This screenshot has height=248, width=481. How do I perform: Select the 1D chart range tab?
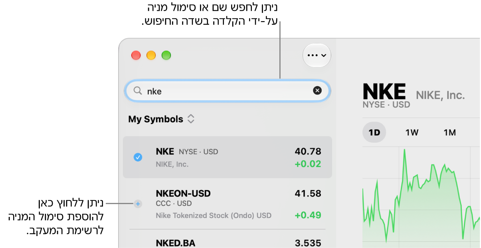click(374, 133)
